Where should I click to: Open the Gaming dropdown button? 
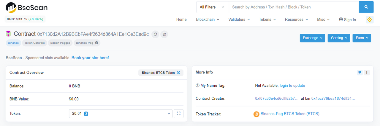[339, 38]
